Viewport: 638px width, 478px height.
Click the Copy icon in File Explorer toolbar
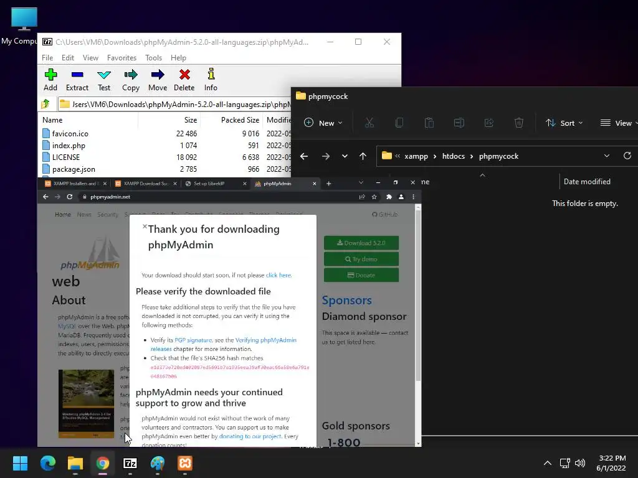pos(399,123)
